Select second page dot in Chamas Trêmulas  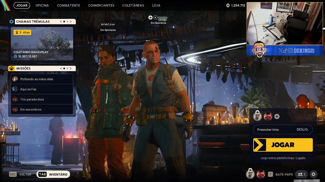tap(67, 21)
